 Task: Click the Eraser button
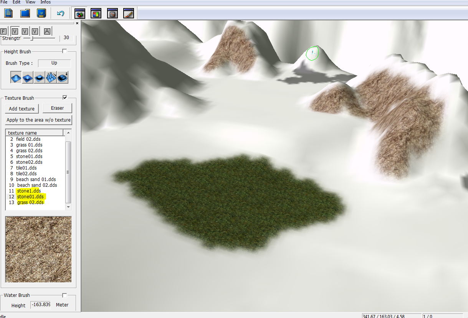click(x=57, y=108)
